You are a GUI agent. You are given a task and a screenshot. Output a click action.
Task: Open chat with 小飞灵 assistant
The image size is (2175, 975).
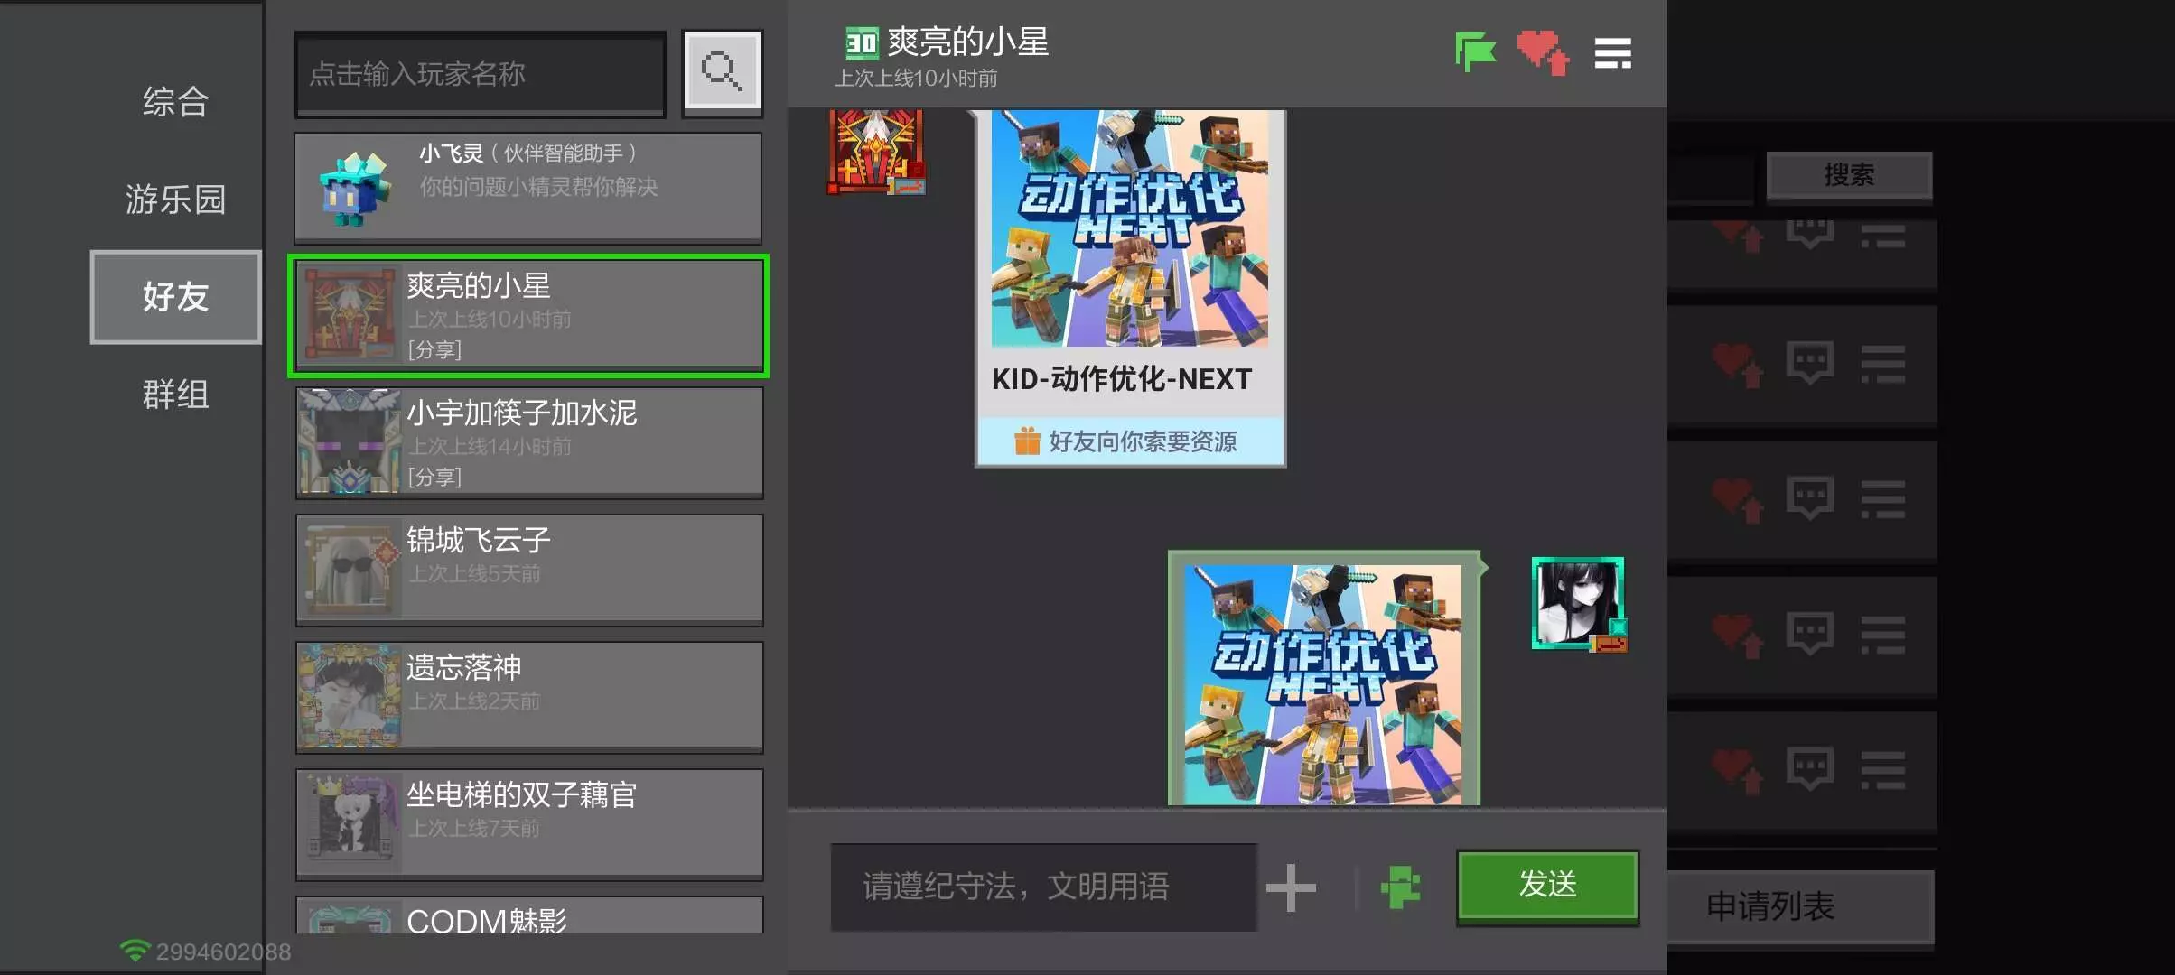pos(528,187)
